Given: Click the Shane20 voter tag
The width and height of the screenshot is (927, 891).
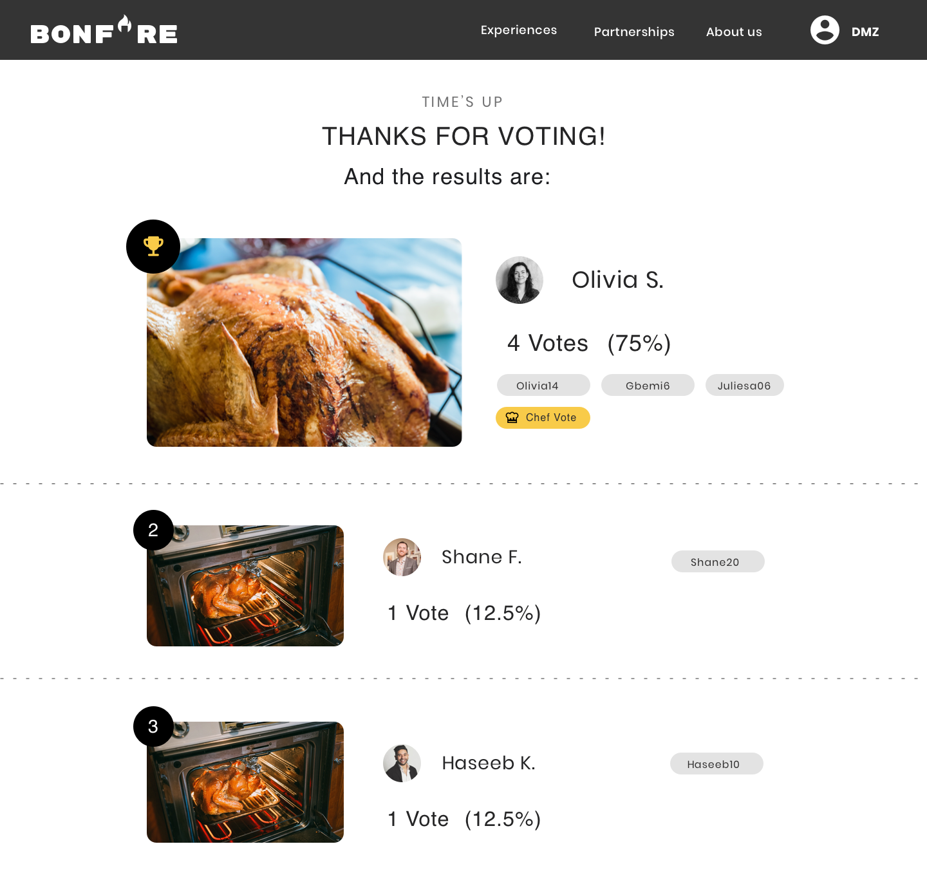Looking at the screenshot, I should tap(718, 561).
